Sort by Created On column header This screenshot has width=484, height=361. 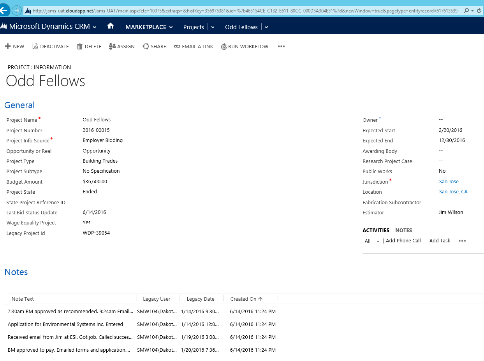(246, 299)
